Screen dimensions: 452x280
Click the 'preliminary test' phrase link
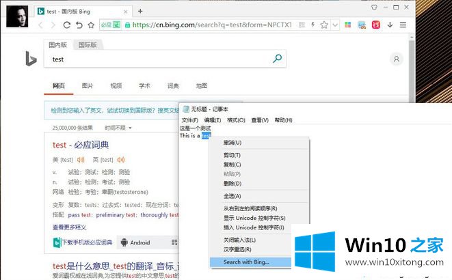[x=116, y=215]
